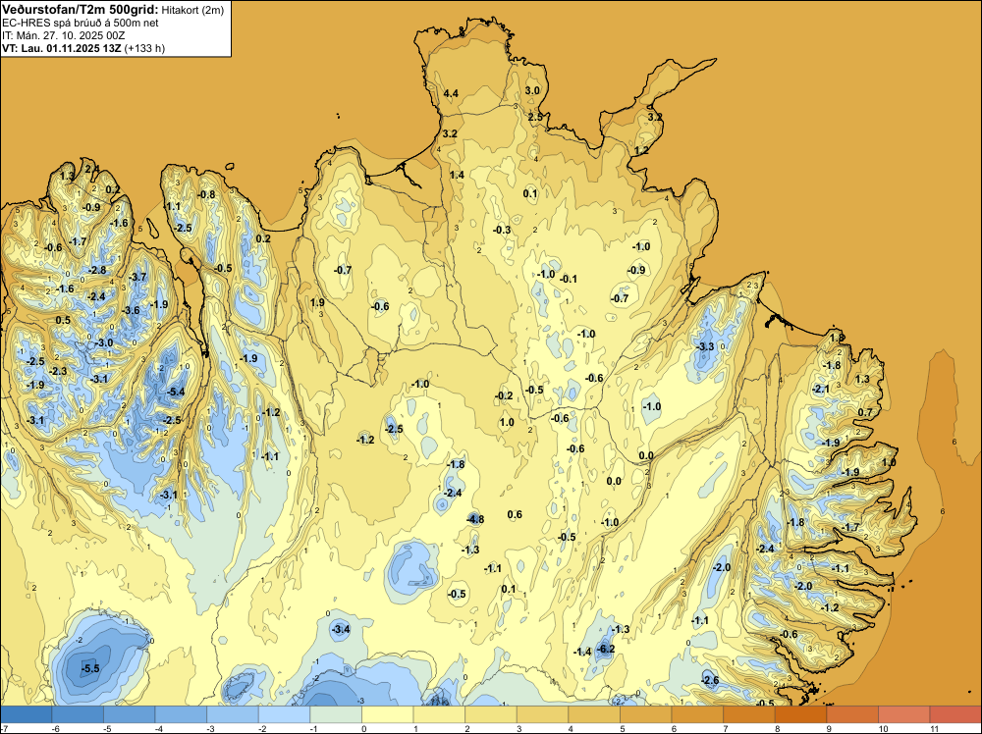The width and height of the screenshot is (982, 734).
Task: Click the 4.4 temperature value on the map
Action: (x=451, y=94)
